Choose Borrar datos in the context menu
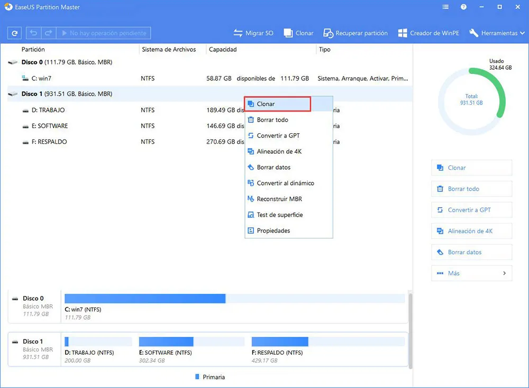The width and height of the screenshot is (529, 388). [289, 167]
